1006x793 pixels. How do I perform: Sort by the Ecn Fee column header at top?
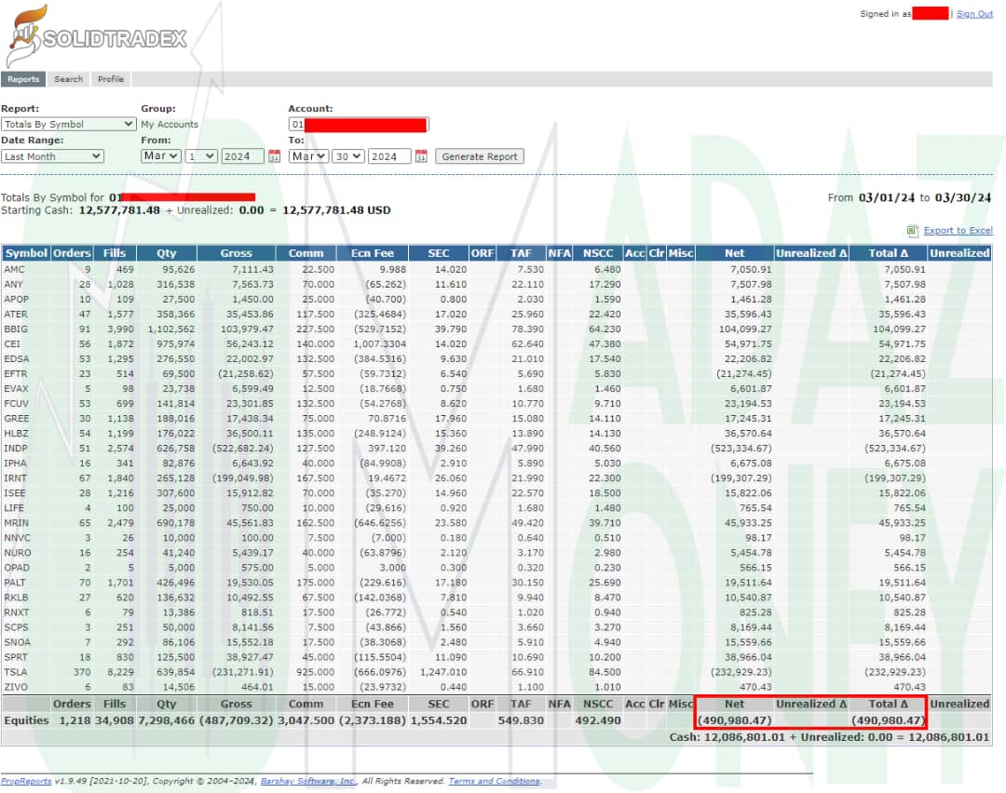click(372, 253)
